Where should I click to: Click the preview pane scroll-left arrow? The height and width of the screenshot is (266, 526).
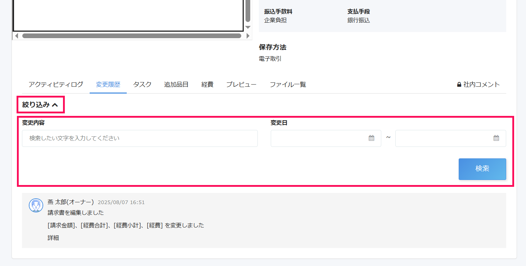tap(17, 36)
